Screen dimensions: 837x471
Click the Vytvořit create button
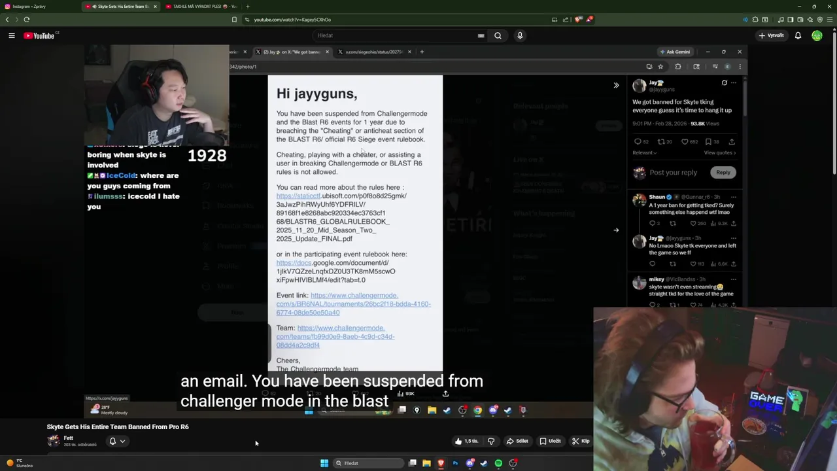coord(772,35)
